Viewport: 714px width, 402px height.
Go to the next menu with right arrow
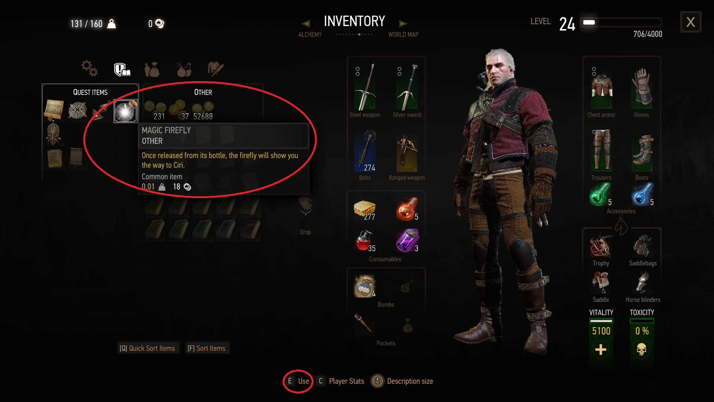pos(403,24)
